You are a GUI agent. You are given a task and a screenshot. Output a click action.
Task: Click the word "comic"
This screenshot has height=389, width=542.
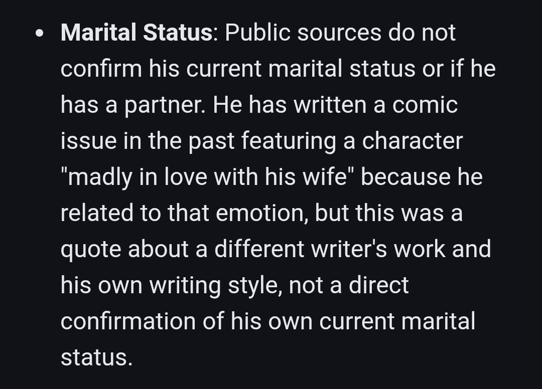pyautogui.click(x=425, y=105)
